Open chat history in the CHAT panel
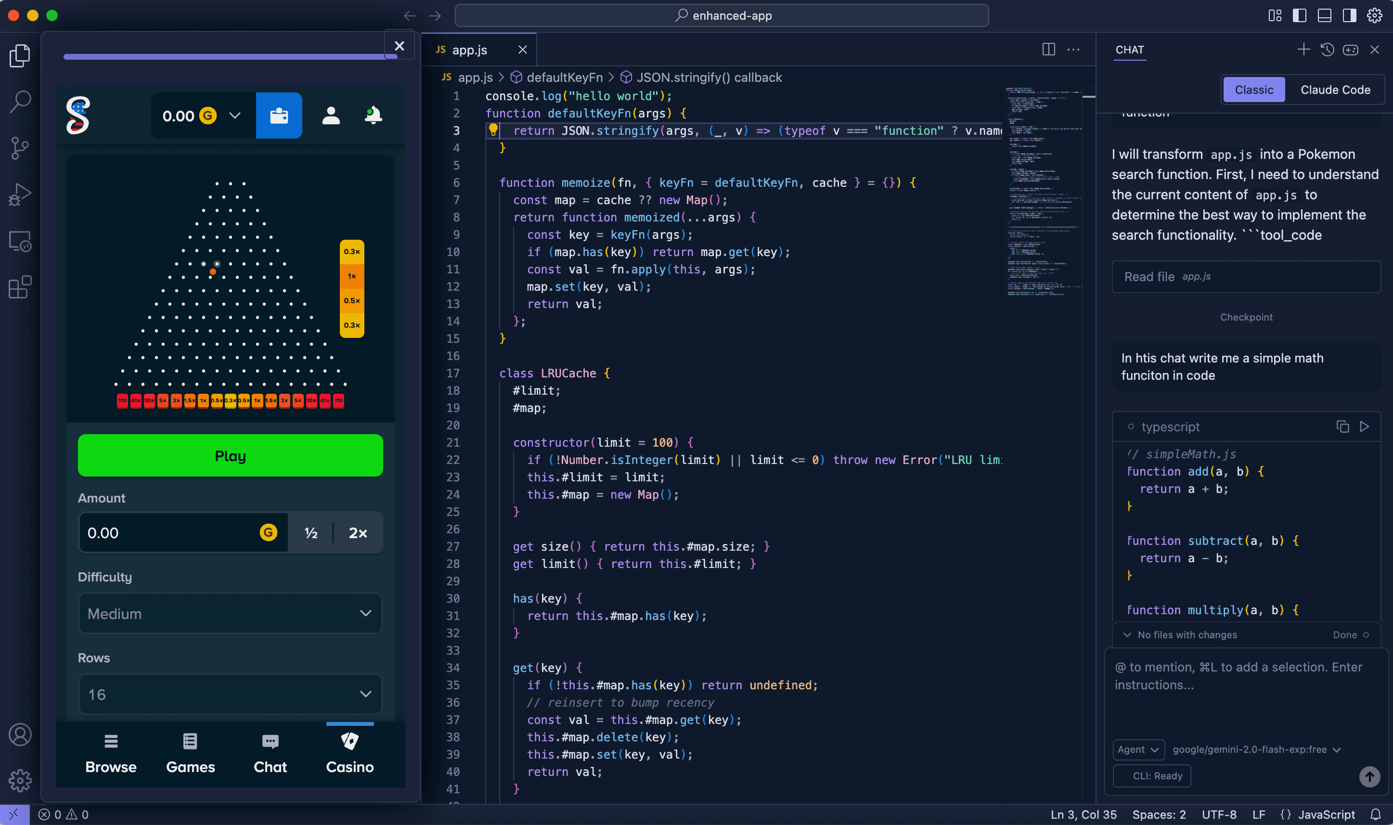Screen dimensions: 1393x825 [1327, 50]
